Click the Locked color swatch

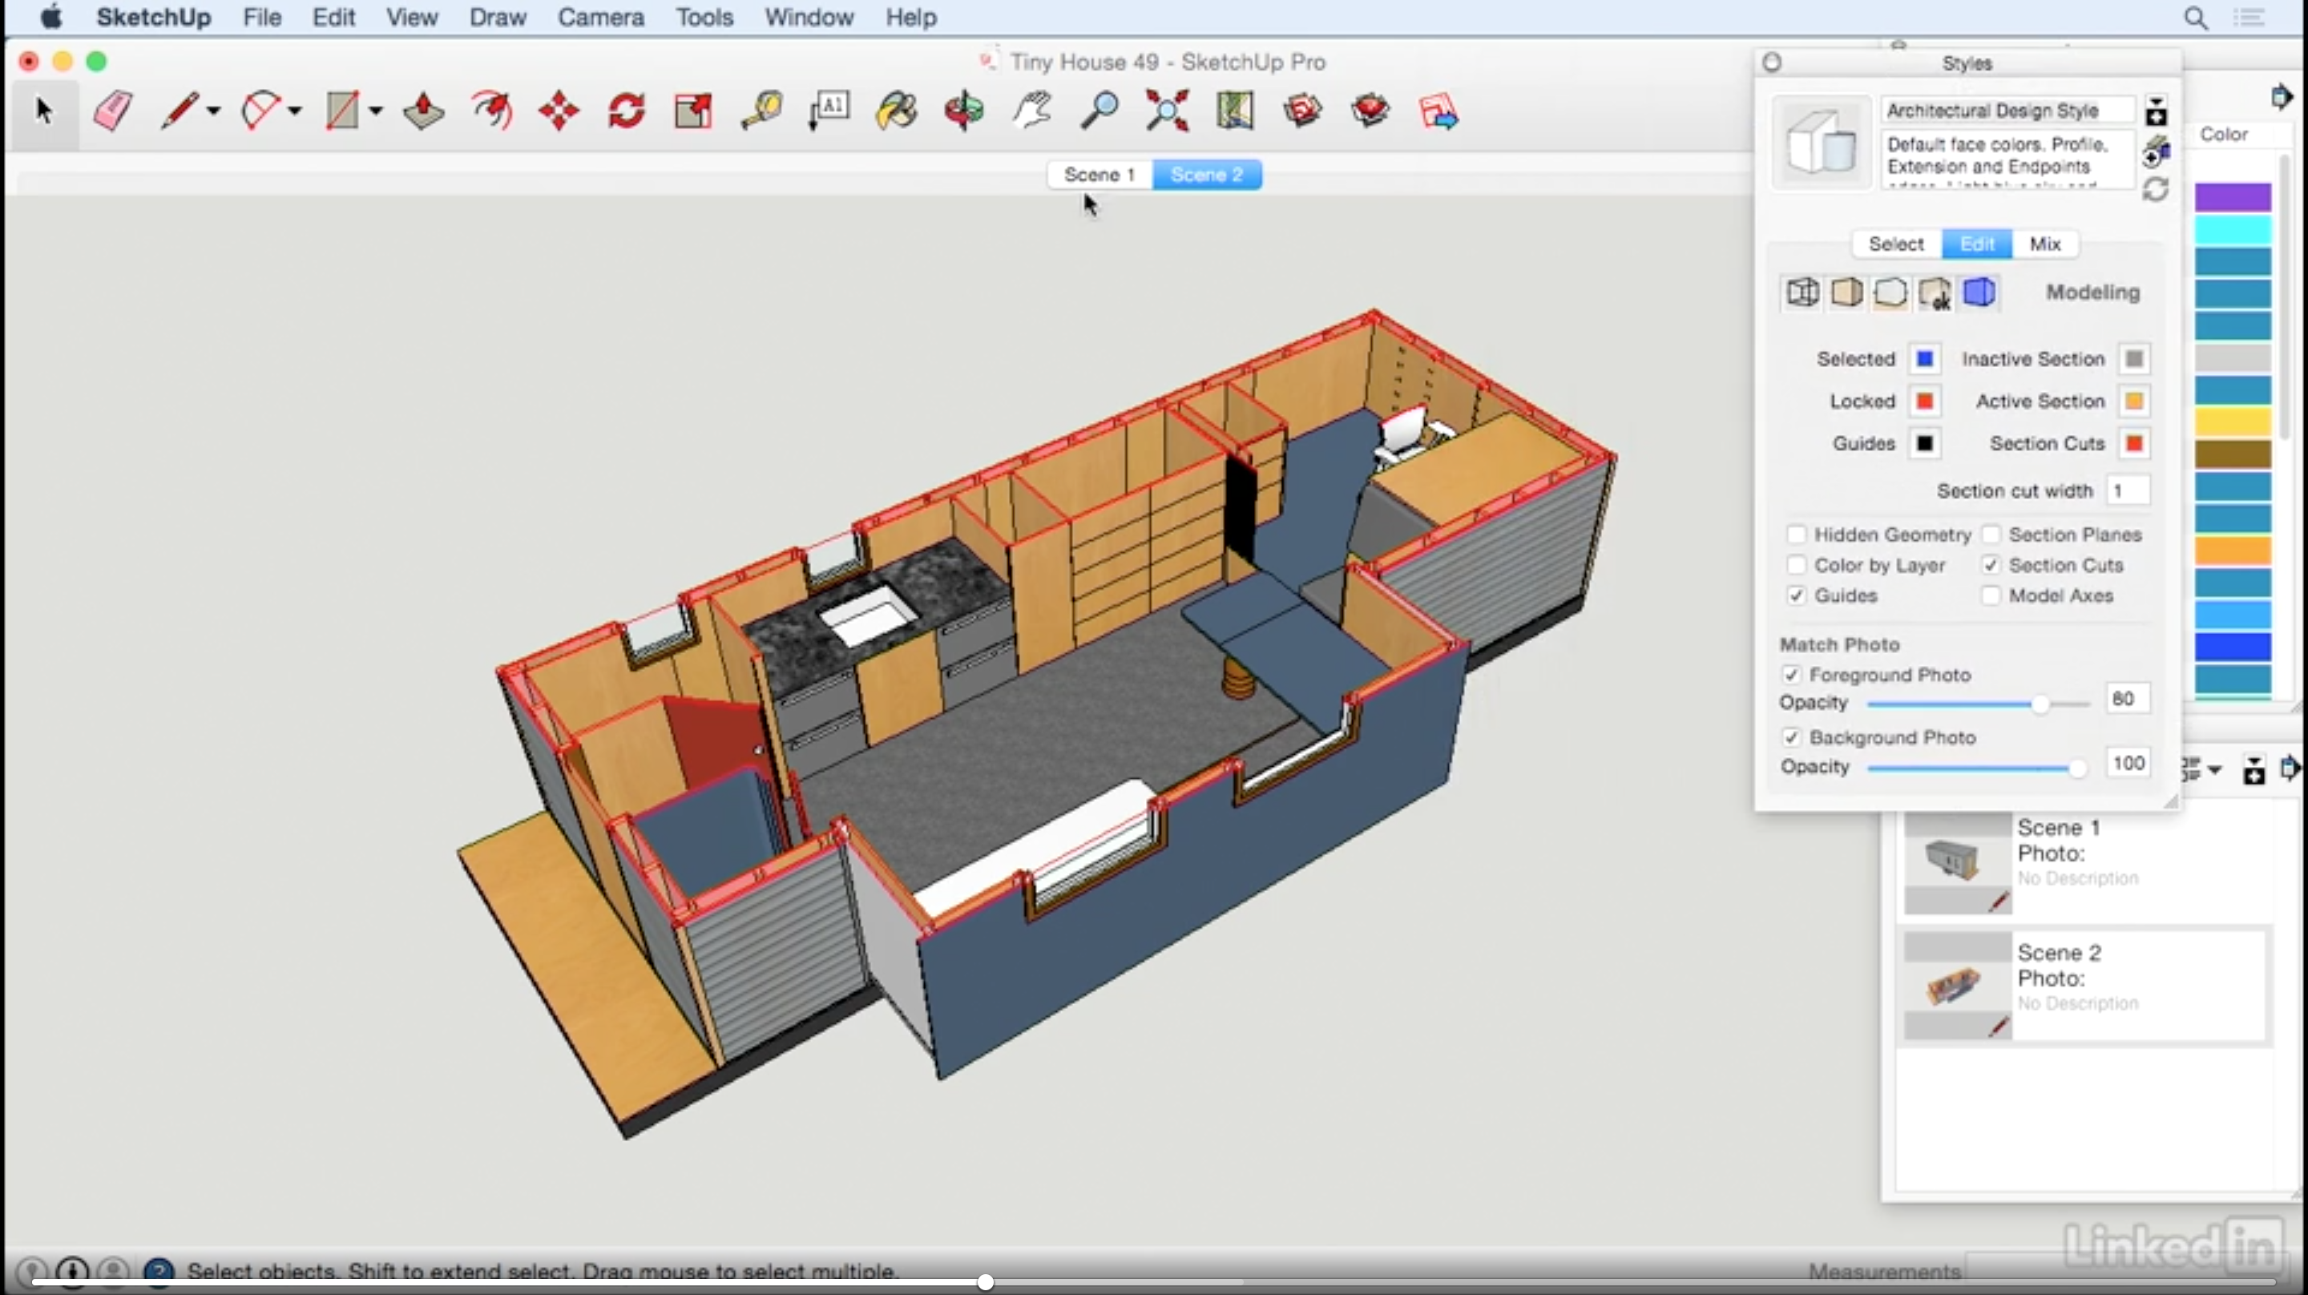[1923, 401]
